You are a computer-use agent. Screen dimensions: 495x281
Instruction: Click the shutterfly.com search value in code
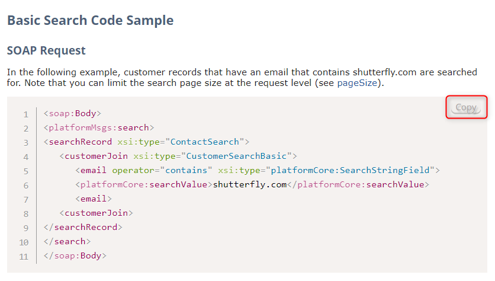249,184
